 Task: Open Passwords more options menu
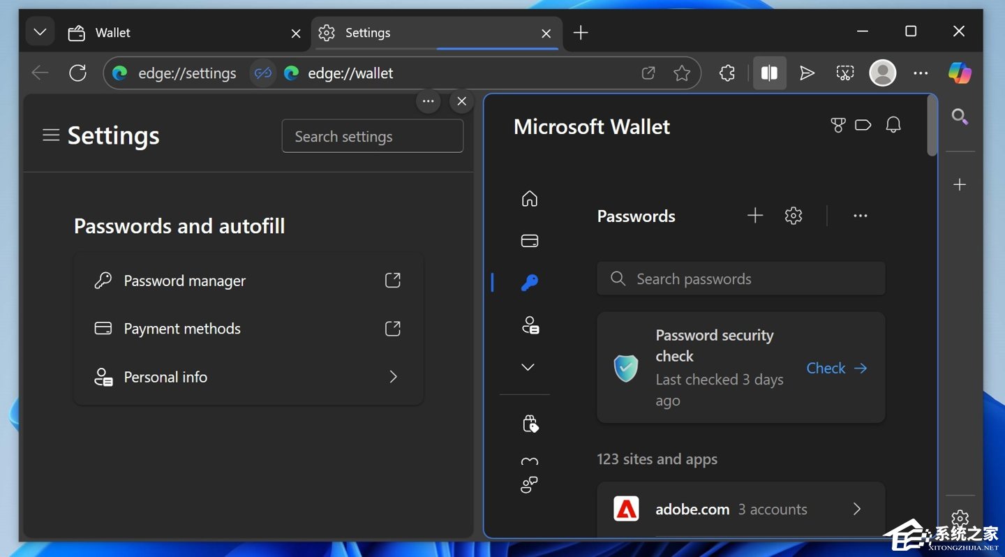tap(861, 216)
